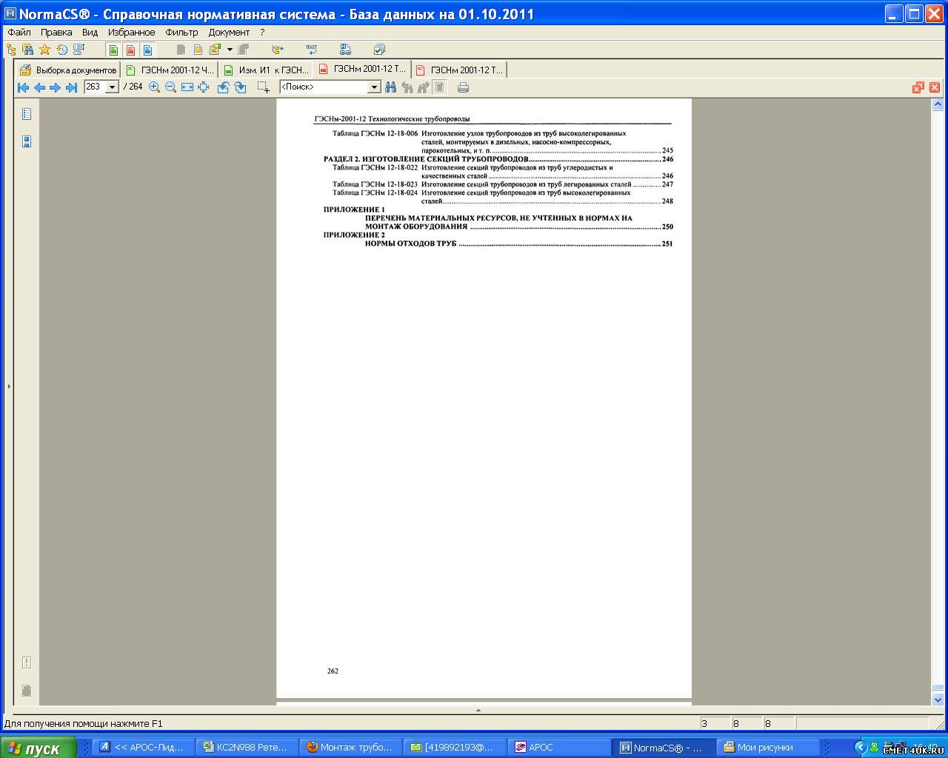Zoom in on the document page
Image resolution: width=948 pixels, height=758 pixels.
pos(154,87)
